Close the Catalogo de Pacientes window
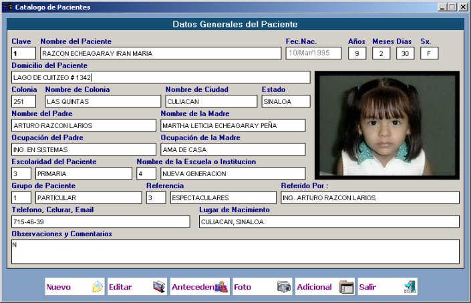Screen dimensions: 471x303 pos(463,7)
